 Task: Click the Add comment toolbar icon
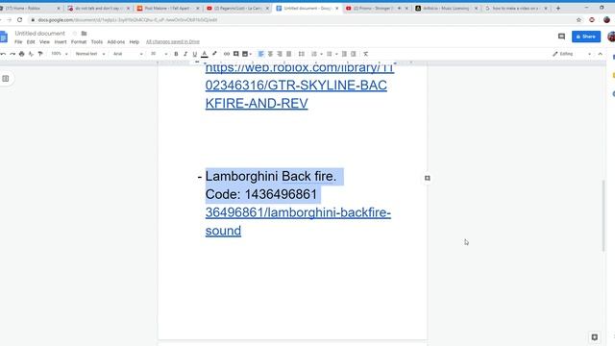(x=235, y=54)
